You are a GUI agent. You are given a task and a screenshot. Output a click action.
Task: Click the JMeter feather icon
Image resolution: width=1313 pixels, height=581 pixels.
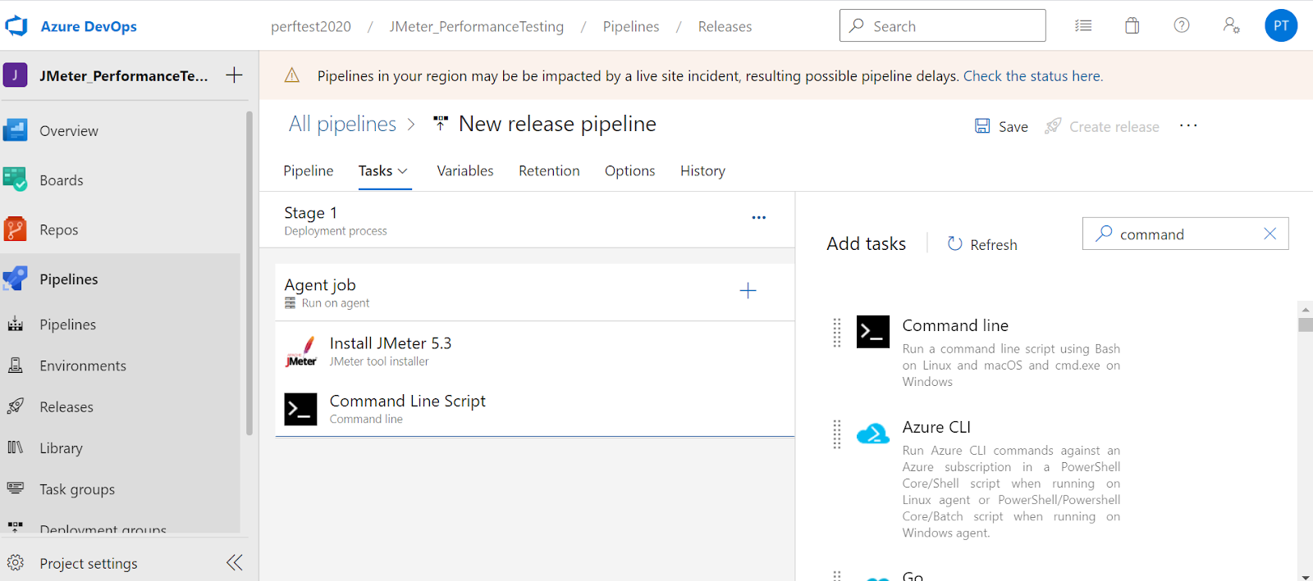(x=301, y=351)
